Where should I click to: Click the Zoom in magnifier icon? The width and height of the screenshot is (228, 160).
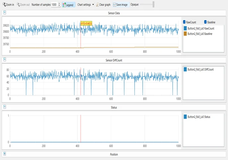click(4, 5)
